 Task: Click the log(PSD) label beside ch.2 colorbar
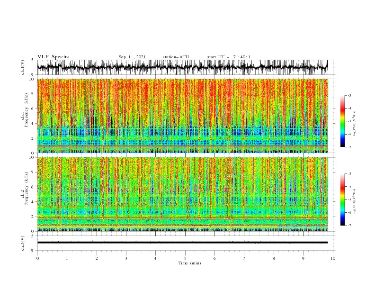[354, 202]
